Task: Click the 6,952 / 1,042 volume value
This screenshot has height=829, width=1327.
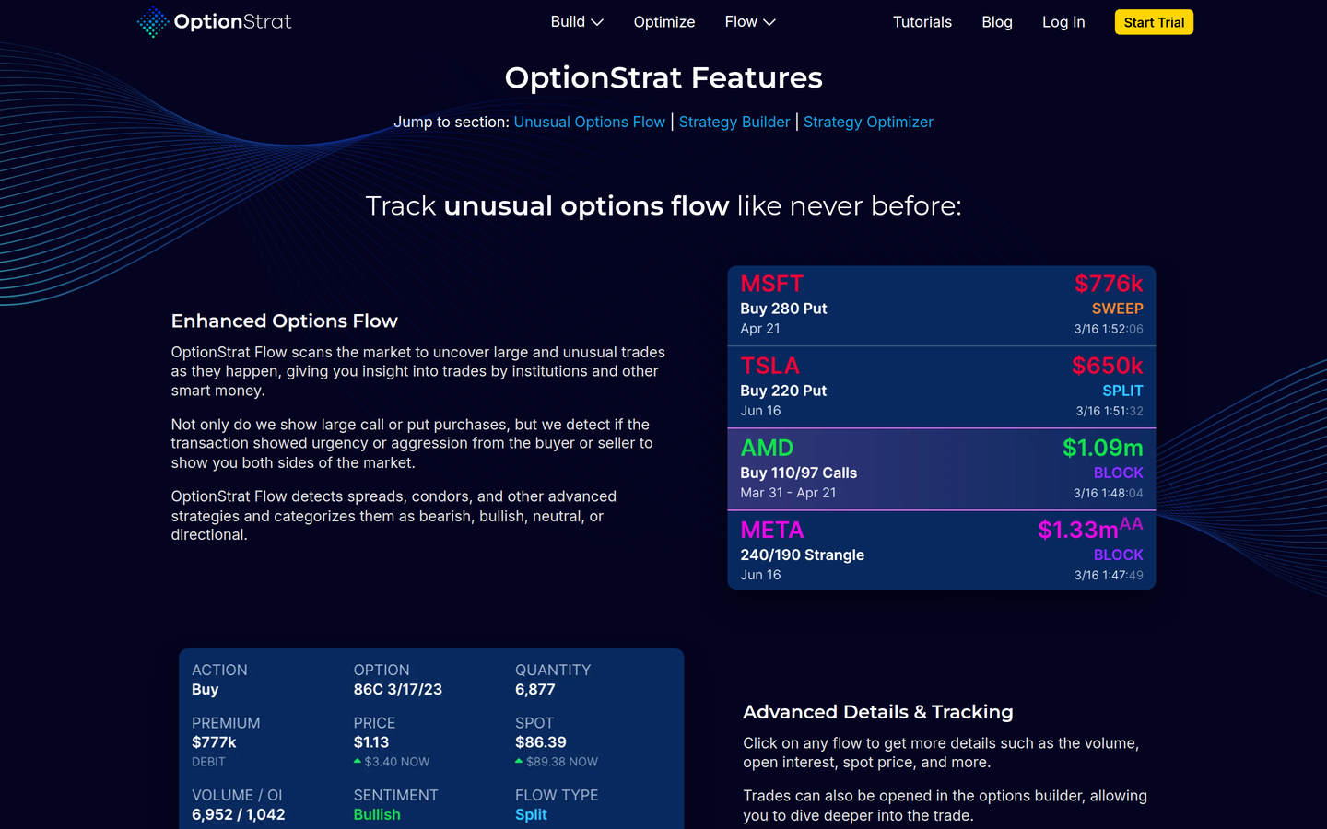Action: 239,814
